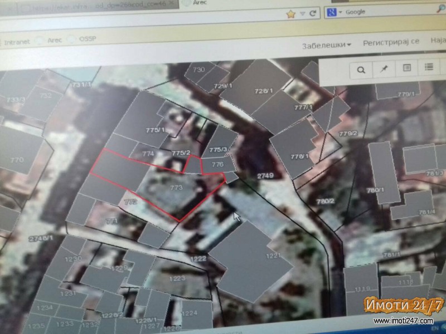The image size is (446, 334).
Task: Open the Intranet bookmark
Action: pyautogui.click(x=18, y=41)
